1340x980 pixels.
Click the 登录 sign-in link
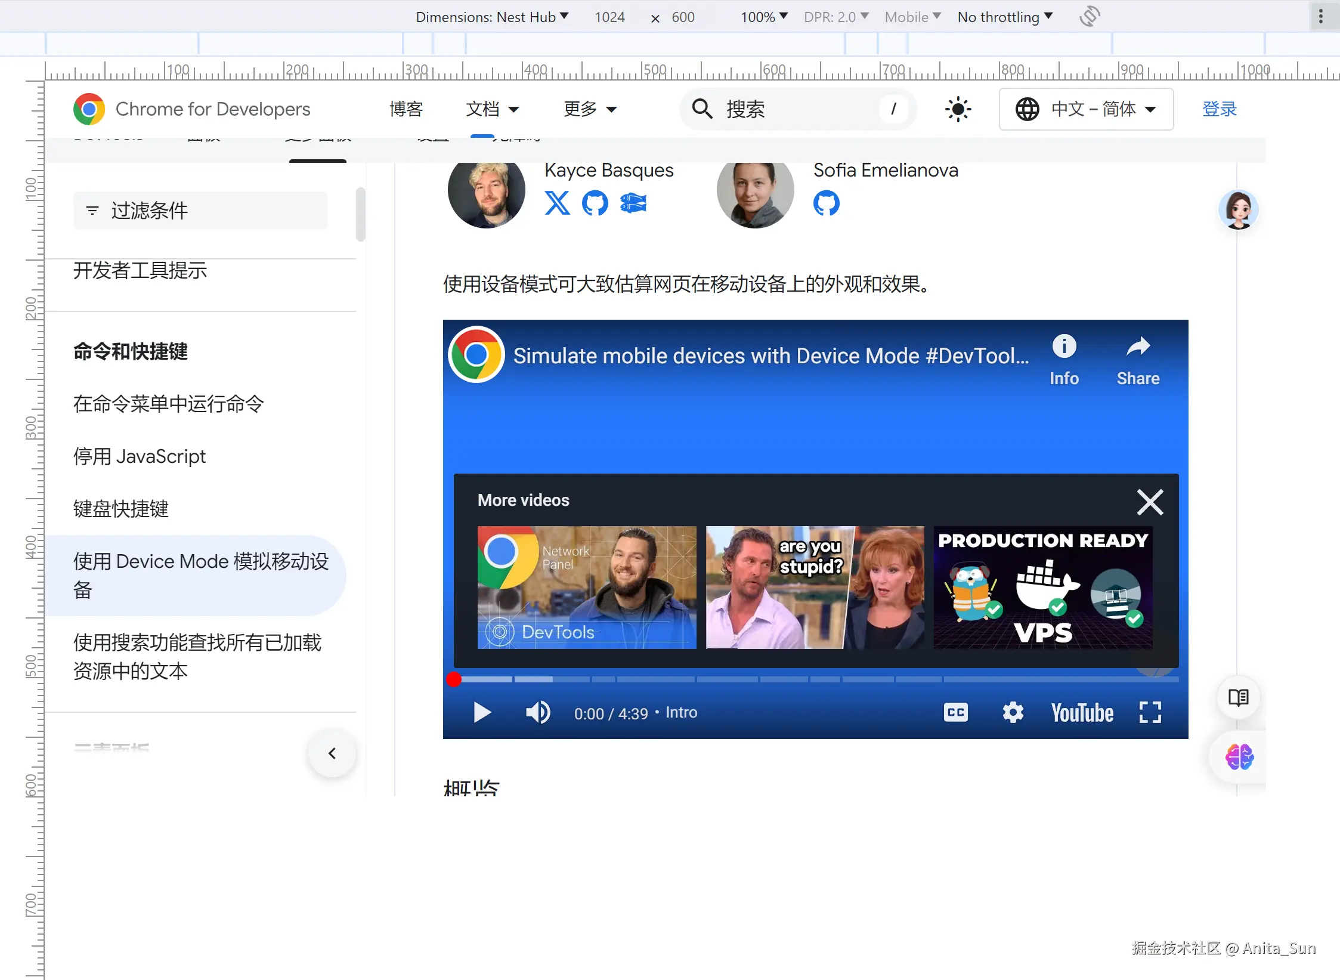tap(1220, 109)
